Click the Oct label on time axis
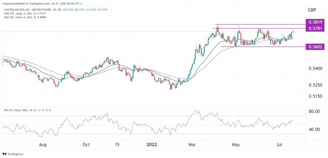The height and width of the screenshot is (158, 328). (x=86, y=145)
